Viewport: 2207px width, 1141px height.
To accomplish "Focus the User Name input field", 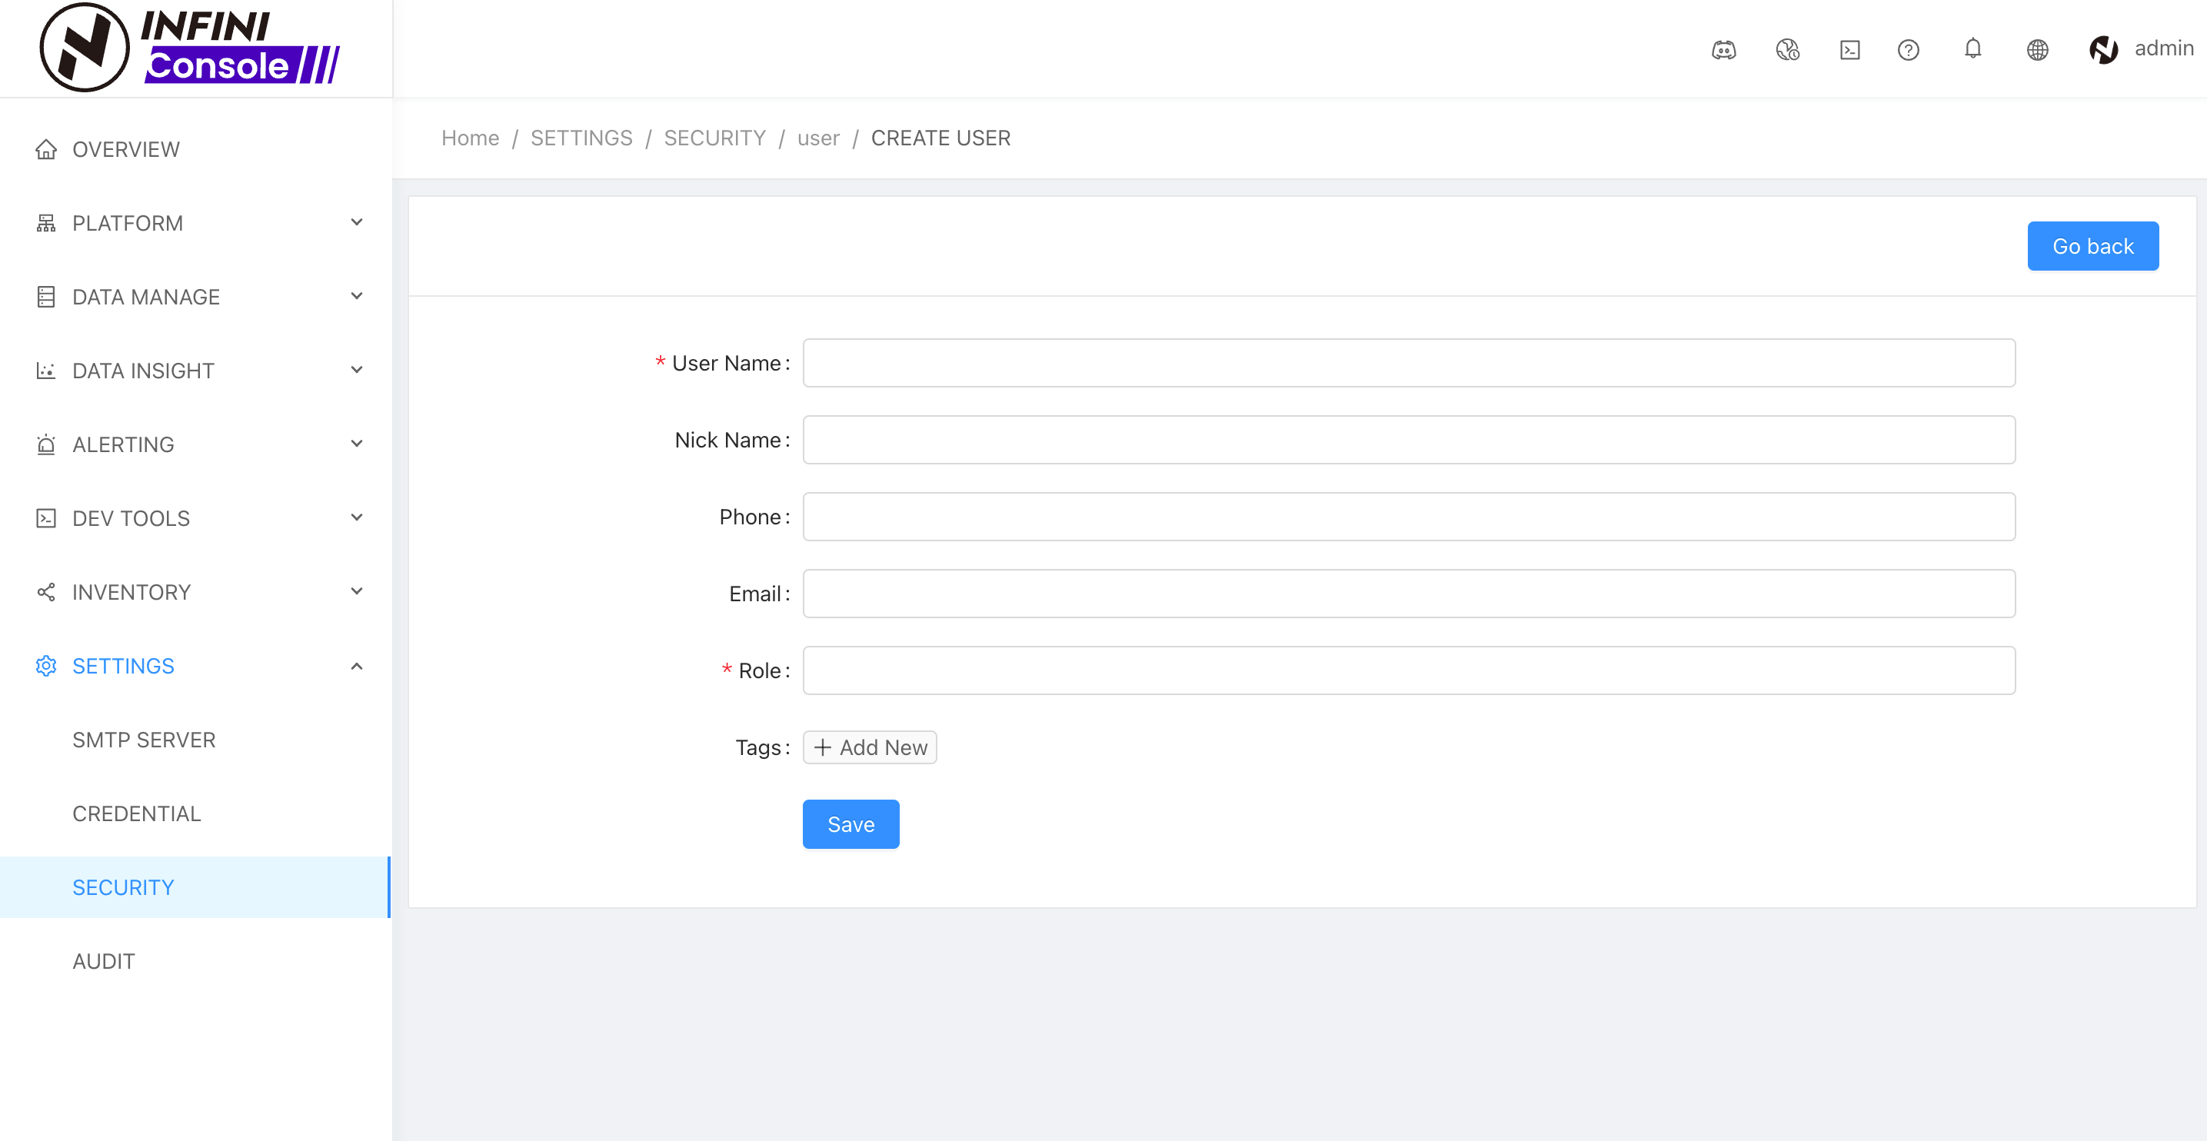I will point(1408,362).
